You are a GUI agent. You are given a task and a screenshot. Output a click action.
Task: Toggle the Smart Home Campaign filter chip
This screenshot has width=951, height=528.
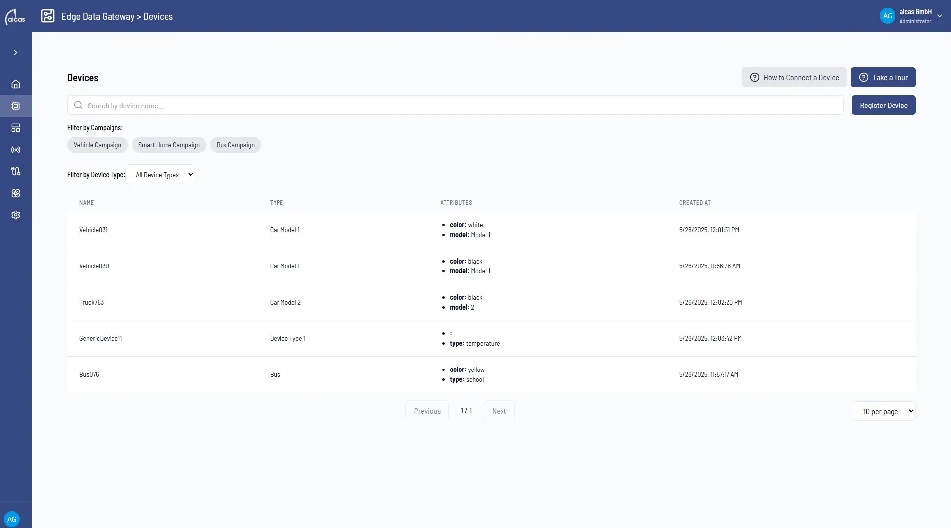tap(169, 145)
